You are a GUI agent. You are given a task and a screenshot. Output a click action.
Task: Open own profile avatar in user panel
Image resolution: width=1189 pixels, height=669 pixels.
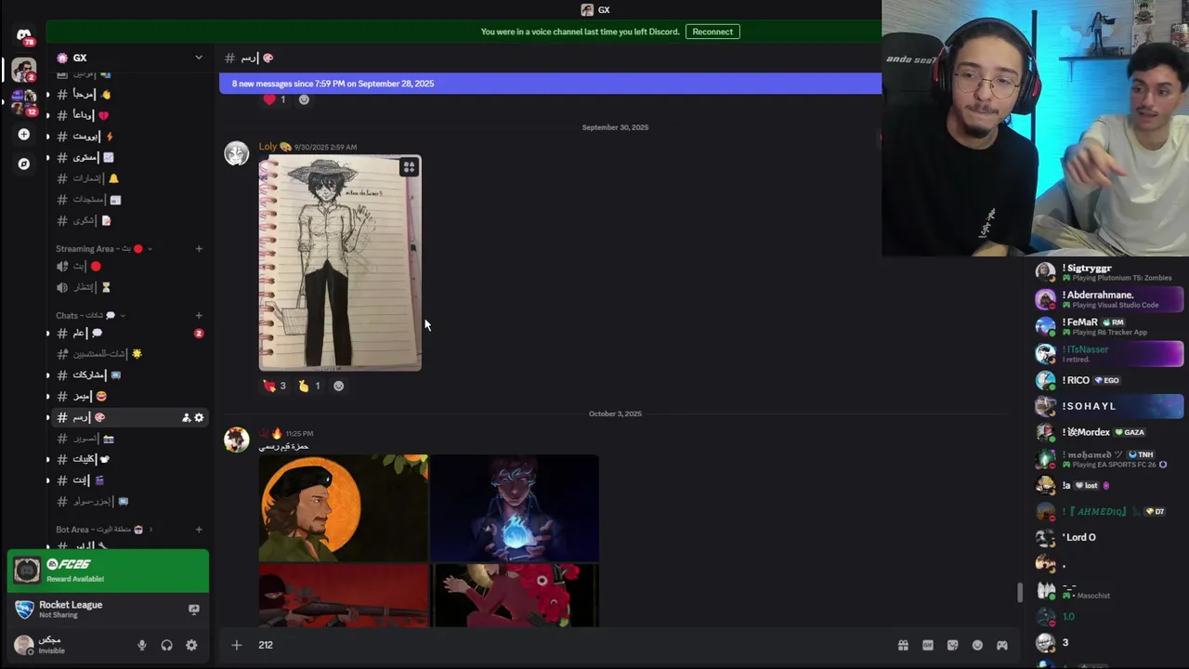[23, 645]
